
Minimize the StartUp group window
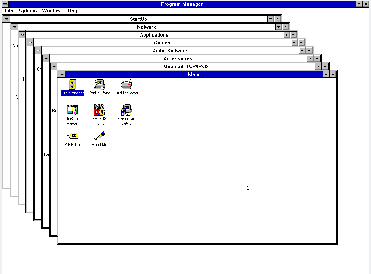(271, 19)
